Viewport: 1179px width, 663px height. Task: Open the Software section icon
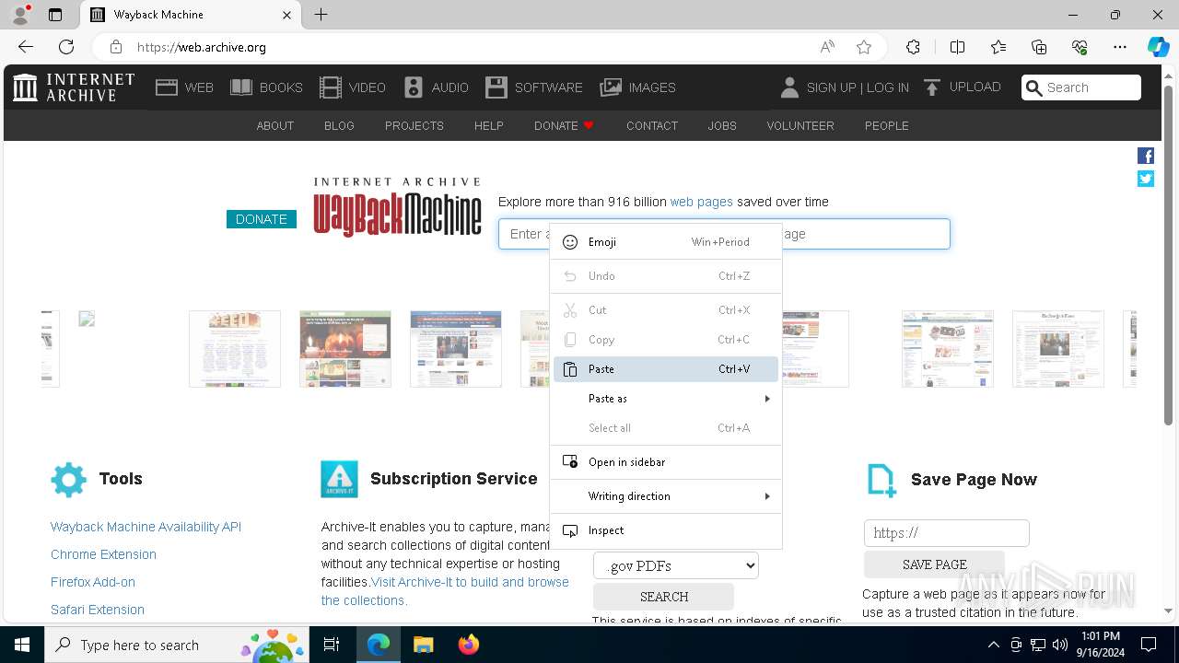pyautogui.click(x=496, y=87)
